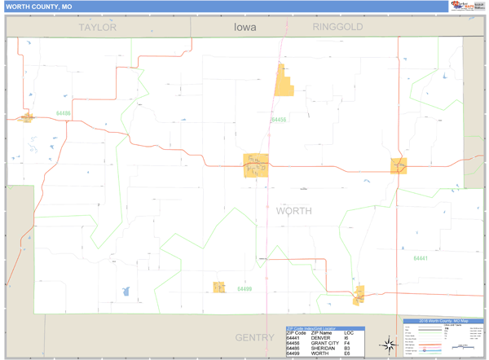The image size is (489, 360).
Task: Select the 64499 WORTH row in the ZIP index
Action: click(x=324, y=355)
